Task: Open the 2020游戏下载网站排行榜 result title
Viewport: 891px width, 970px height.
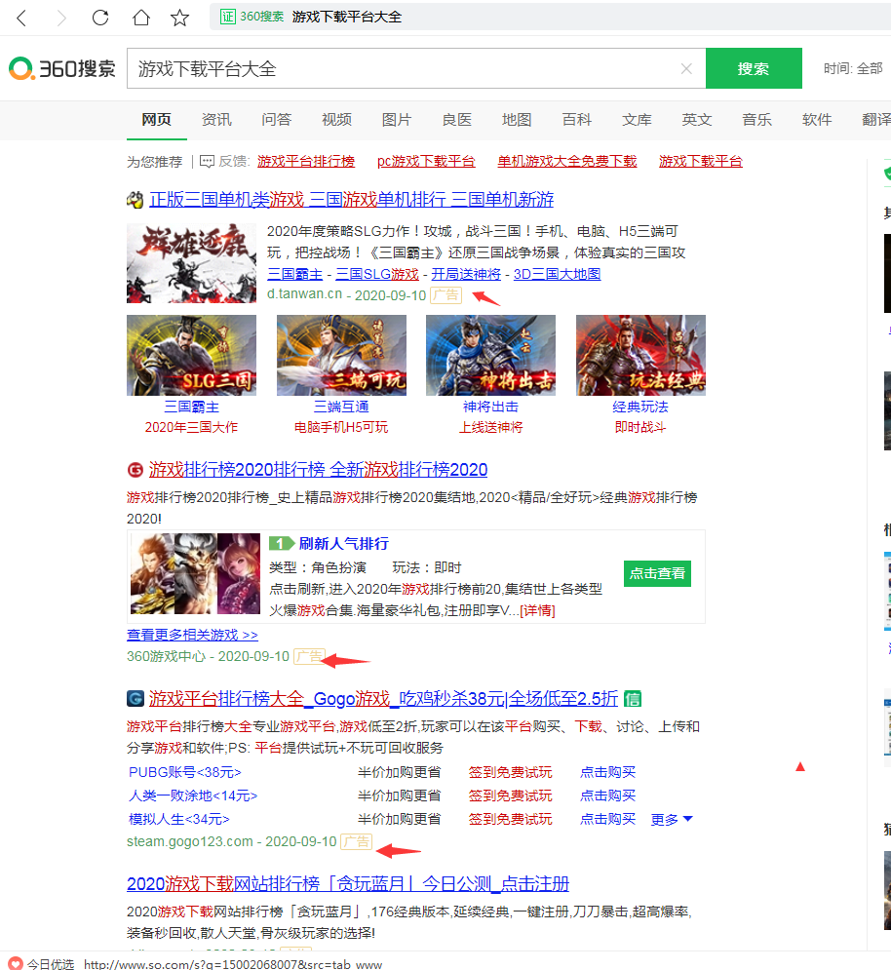Action: coord(348,884)
